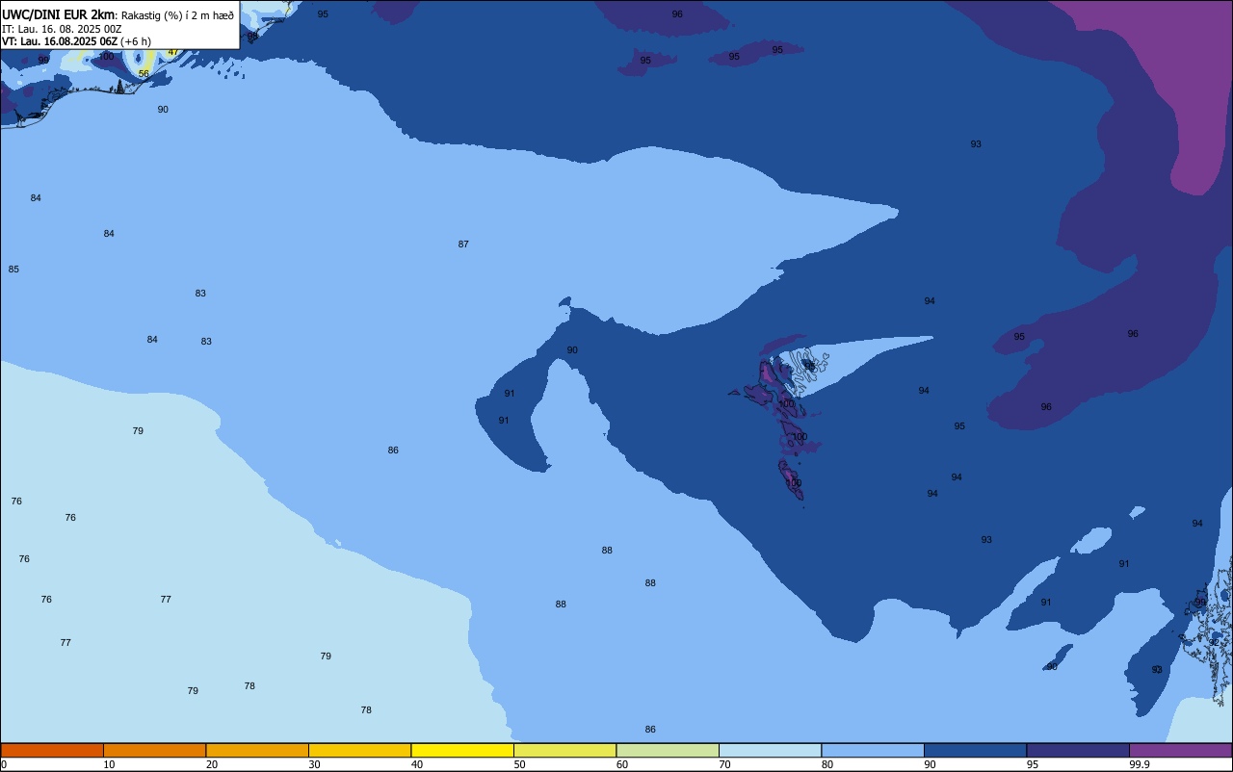Click the 'UWC/DINI EUR 2km' title text
This screenshot has height=772, width=1233.
click(x=59, y=14)
